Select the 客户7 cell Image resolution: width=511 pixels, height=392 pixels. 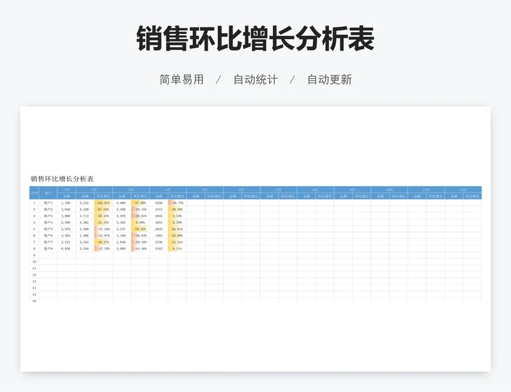pos(49,242)
